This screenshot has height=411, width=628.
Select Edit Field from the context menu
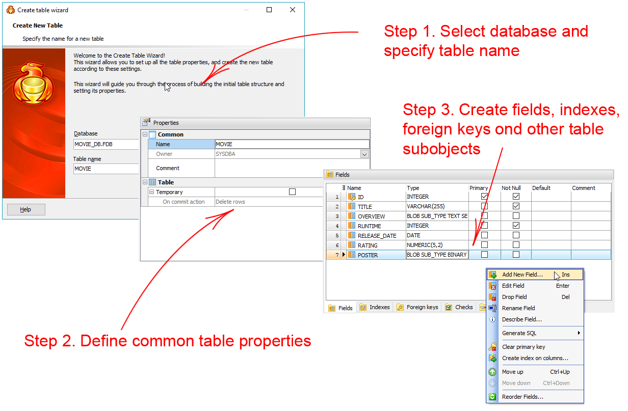pyautogui.click(x=513, y=286)
